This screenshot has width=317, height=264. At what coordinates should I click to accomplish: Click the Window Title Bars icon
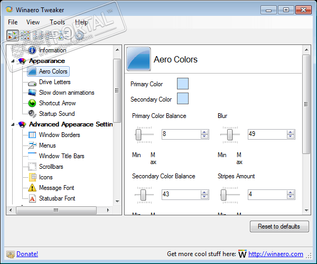pos(32,156)
